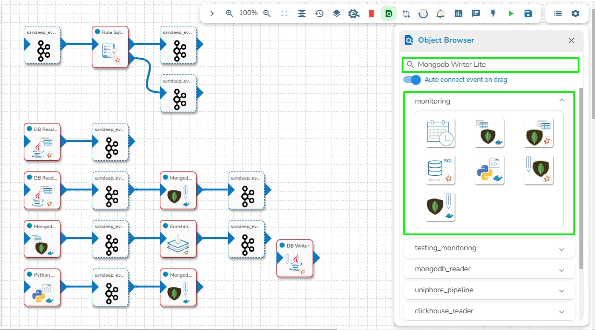Viewport: 595px width, 330px height.
Task: Close the Object Browser panel
Action: click(x=571, y=40)
